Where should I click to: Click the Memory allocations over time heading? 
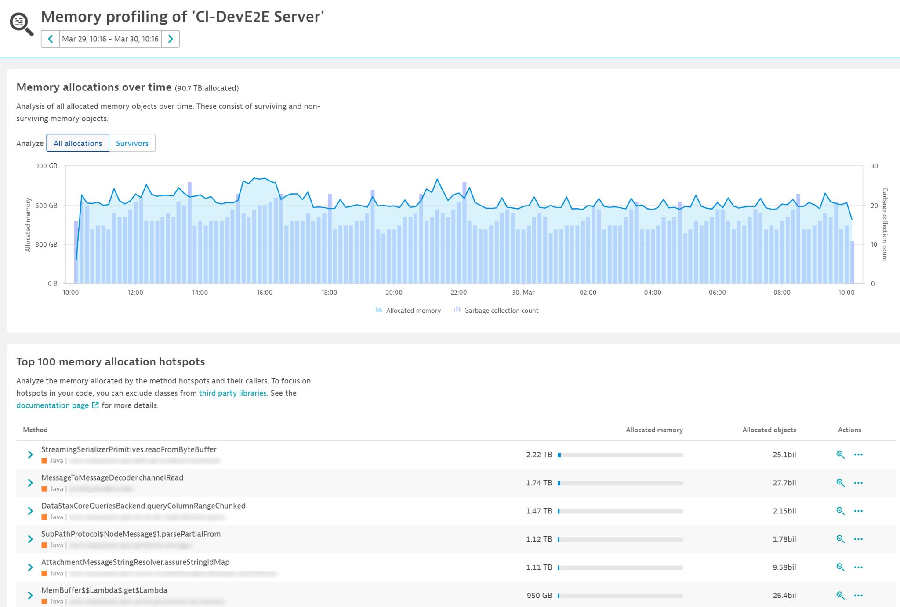coord(94,87)
